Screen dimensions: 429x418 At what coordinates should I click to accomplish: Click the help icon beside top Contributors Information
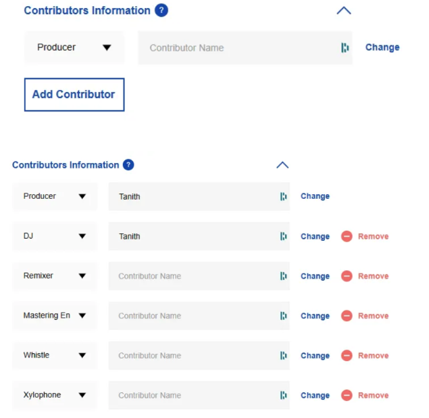161,10
